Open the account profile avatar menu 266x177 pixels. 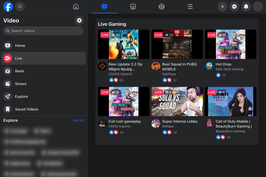pos(258,6)
